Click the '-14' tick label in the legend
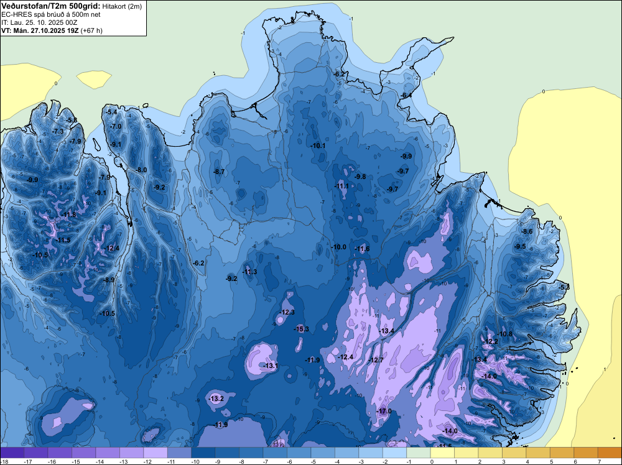 (x=100, y=461)
